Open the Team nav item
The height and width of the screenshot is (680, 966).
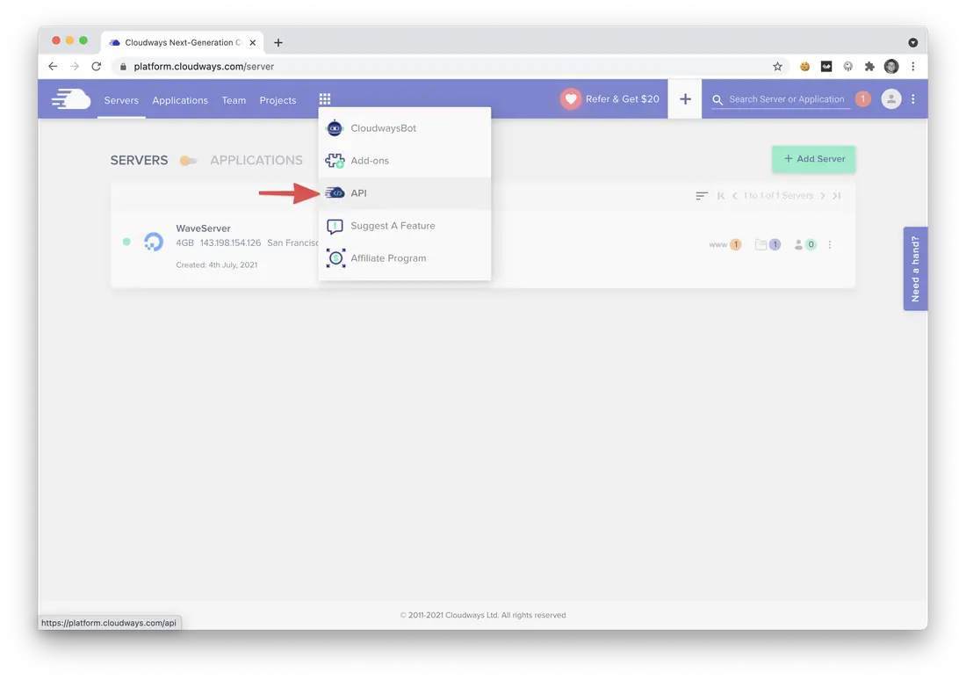tap(234, 100)
